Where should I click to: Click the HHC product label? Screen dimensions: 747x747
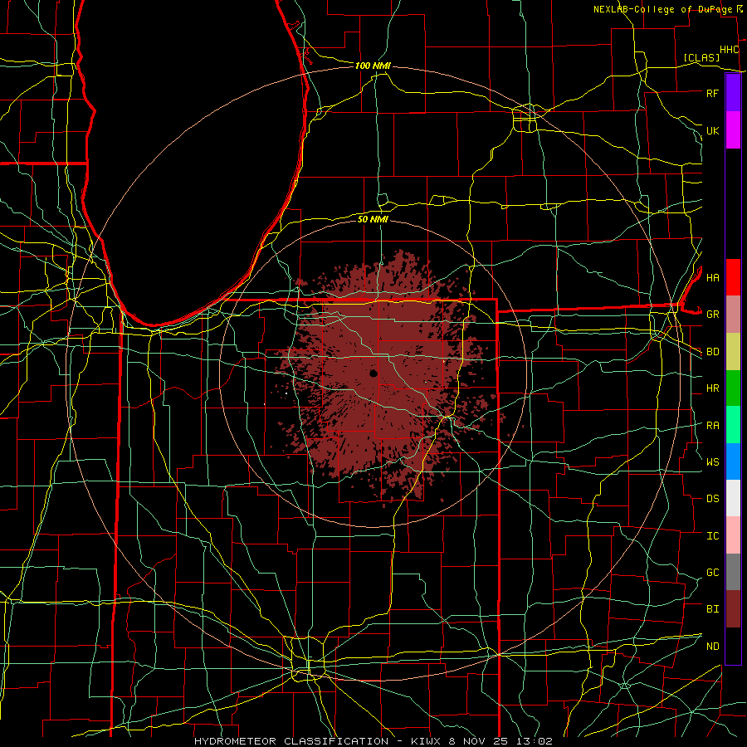730,50
